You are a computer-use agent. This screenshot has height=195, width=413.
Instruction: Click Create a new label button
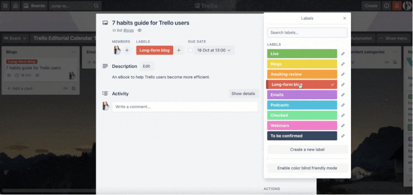(307, 149)
